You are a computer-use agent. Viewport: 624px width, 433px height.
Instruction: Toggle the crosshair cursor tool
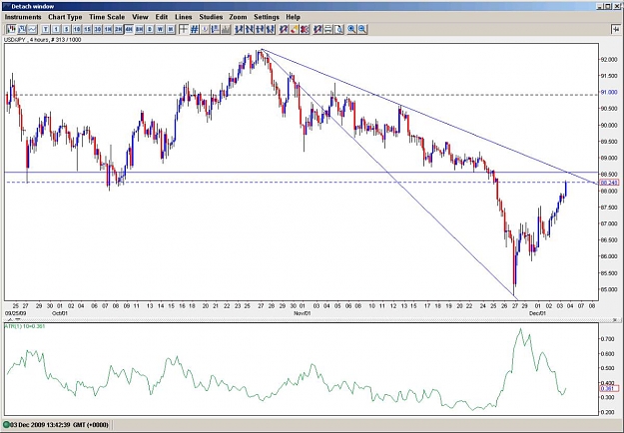[184, 29]
